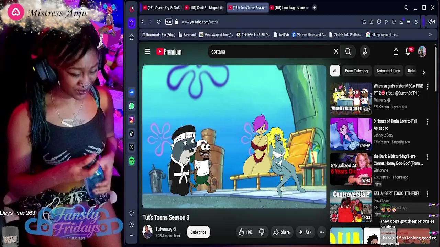440x247 pixels.
Task: Open the Opera start page home icon
Action: tap(132, 23)
